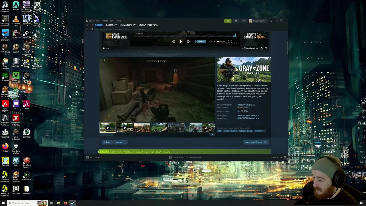Skip the broadcast forward 15 seconds
Viewport: 366px width, 206px height.
coord(188,41)
